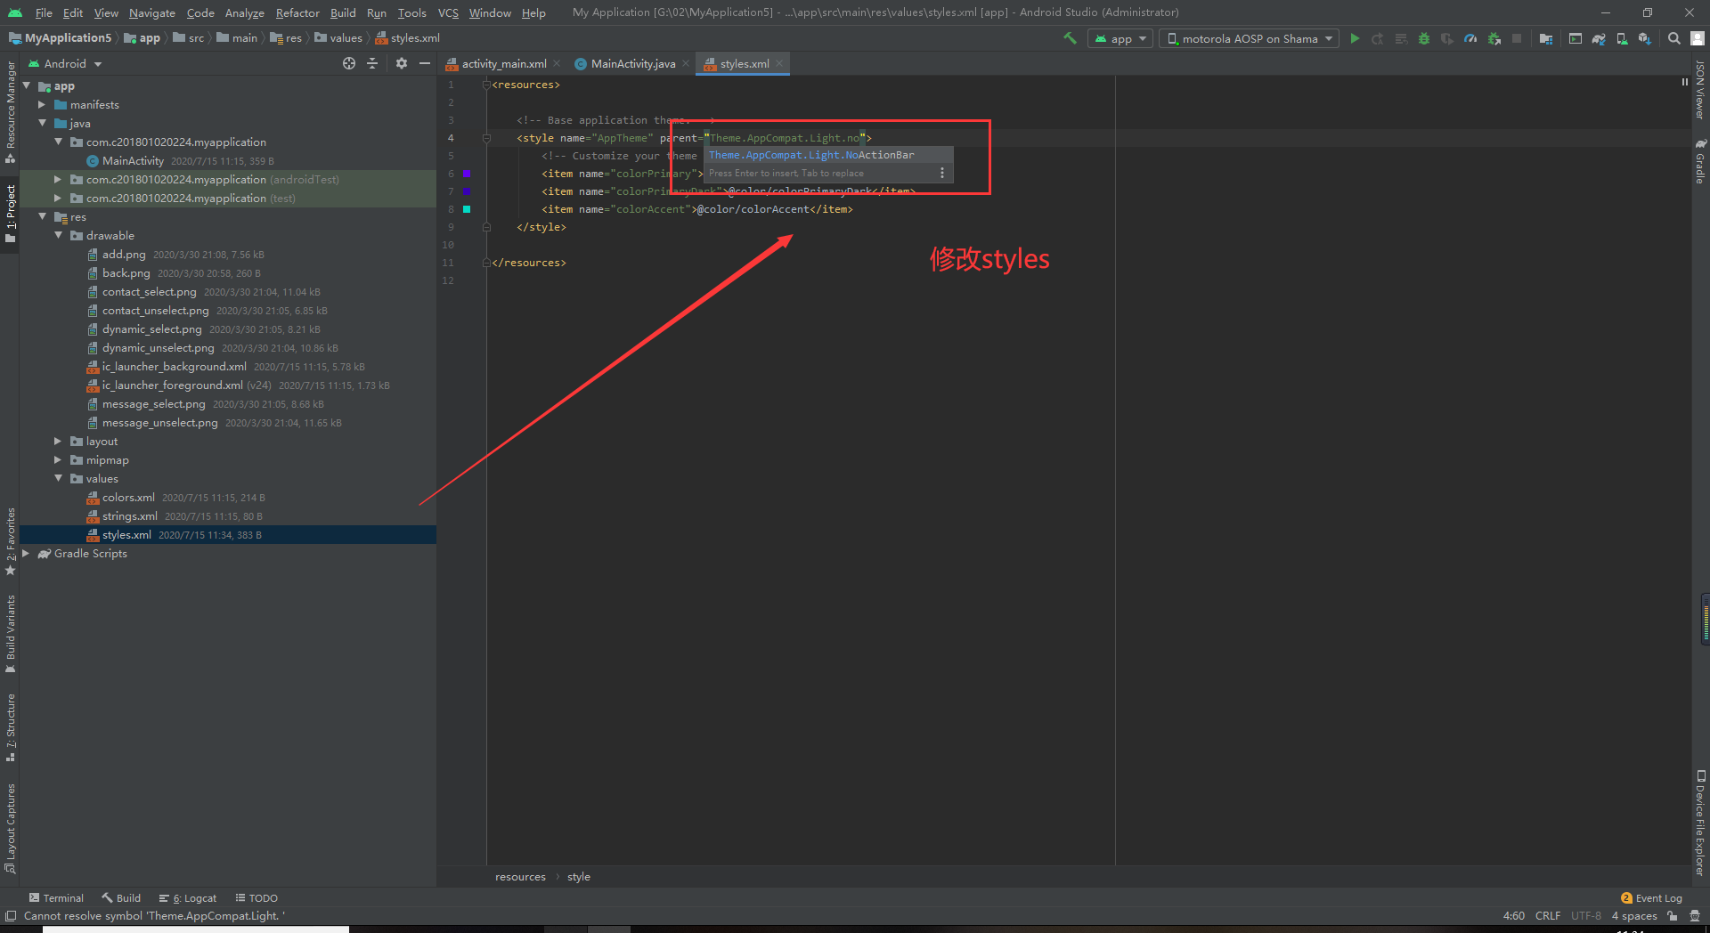The height and width of the screenshot is (933, 1710).
Task: Run the app with green play button
Action: click(1355, 38)
